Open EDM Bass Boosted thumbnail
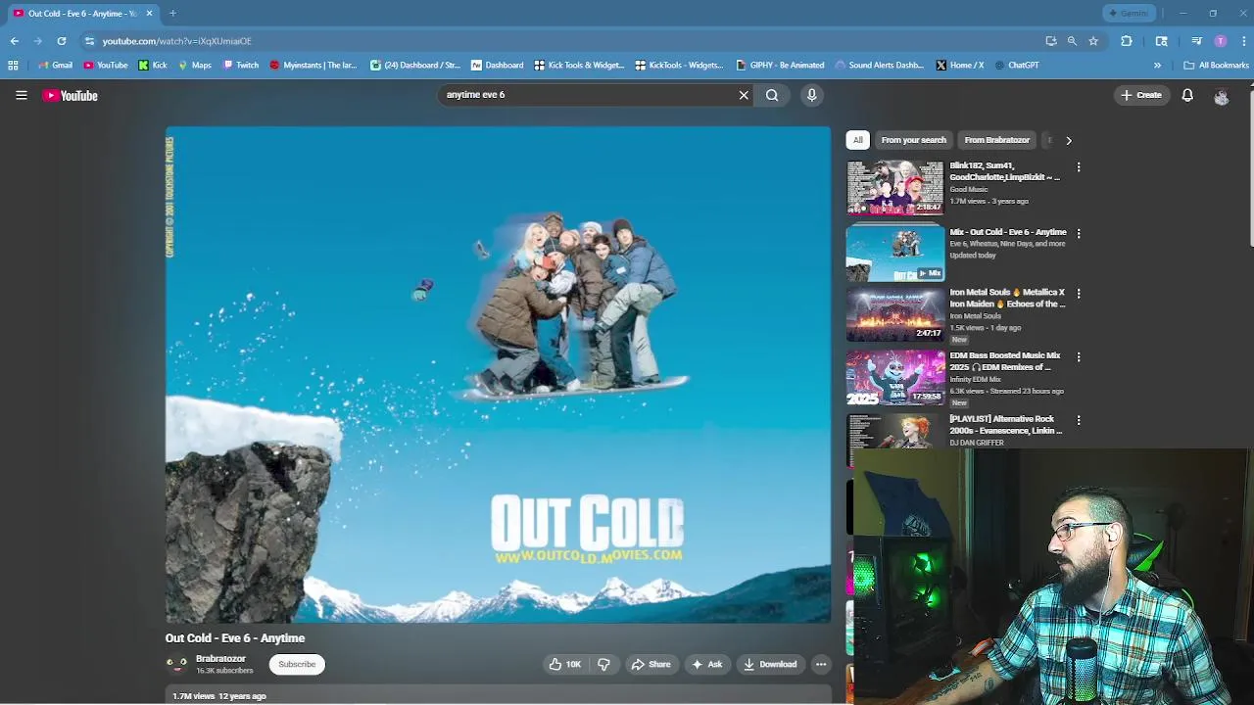Viewport: 1254px width, 705px height. click(x=894, y=378)
